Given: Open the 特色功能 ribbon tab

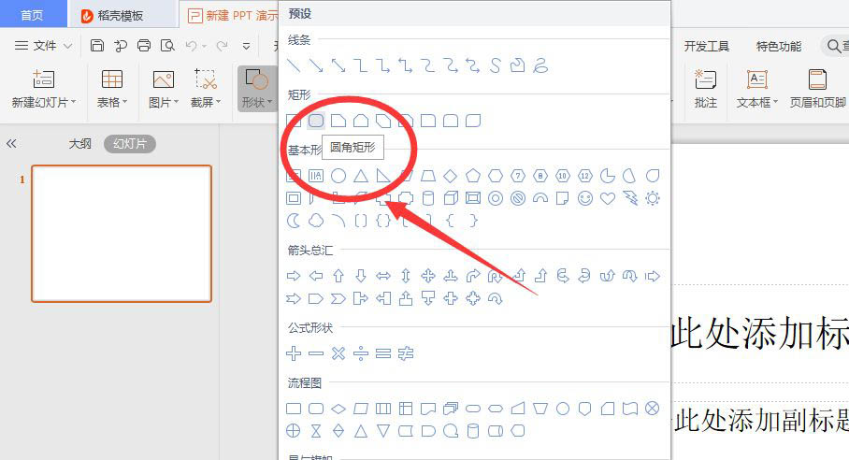Looking at the screenshot, I should click(779, 47).
